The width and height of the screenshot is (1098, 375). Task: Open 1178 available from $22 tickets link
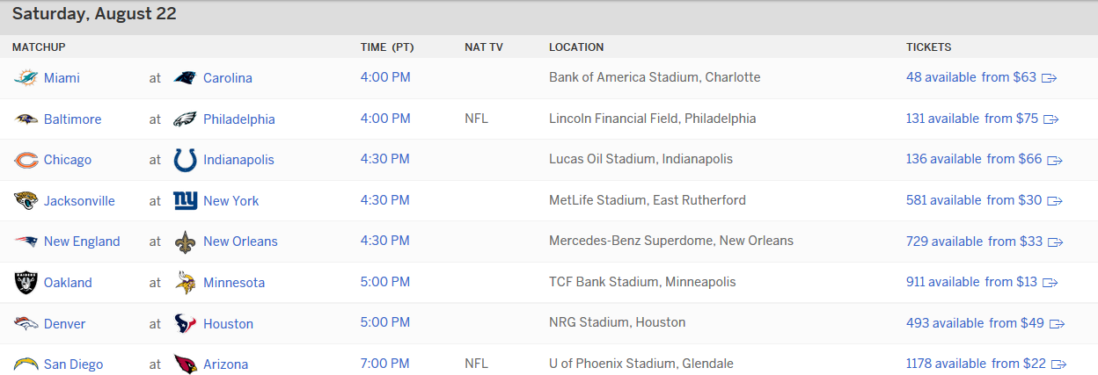[977, 364]
